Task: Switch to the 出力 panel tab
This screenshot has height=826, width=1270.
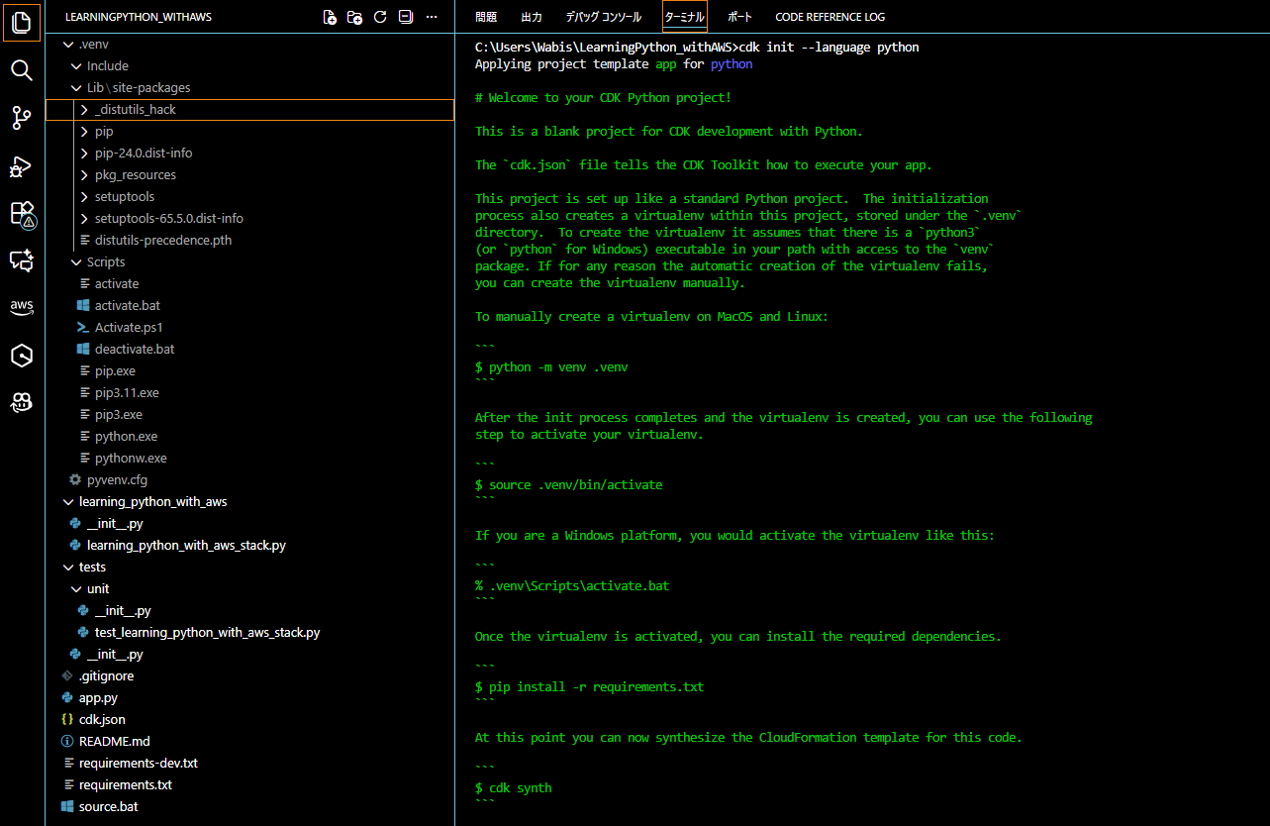Action: (531, 17)
